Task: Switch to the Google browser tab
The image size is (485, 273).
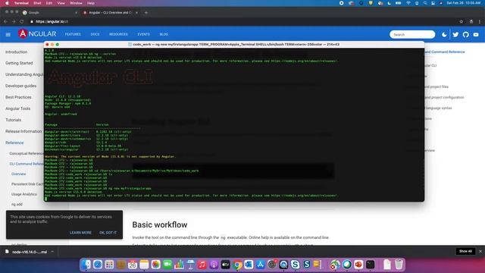Action: (x=48, y=13)
